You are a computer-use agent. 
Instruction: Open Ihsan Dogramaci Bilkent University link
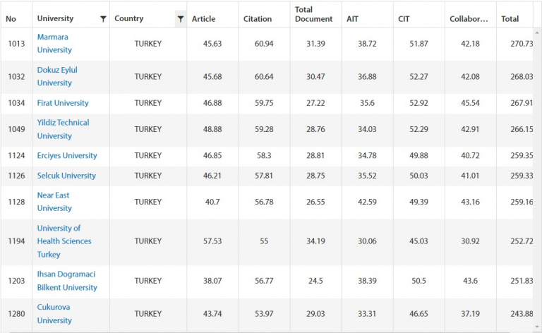[67, 281]
